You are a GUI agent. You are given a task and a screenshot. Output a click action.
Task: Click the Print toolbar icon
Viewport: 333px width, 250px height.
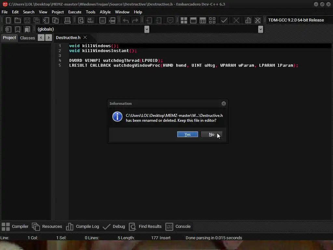click(x=67, y=21)
